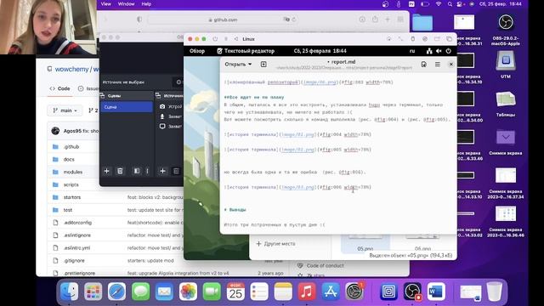Open Launchpad from the Dock

click(93, 291)
